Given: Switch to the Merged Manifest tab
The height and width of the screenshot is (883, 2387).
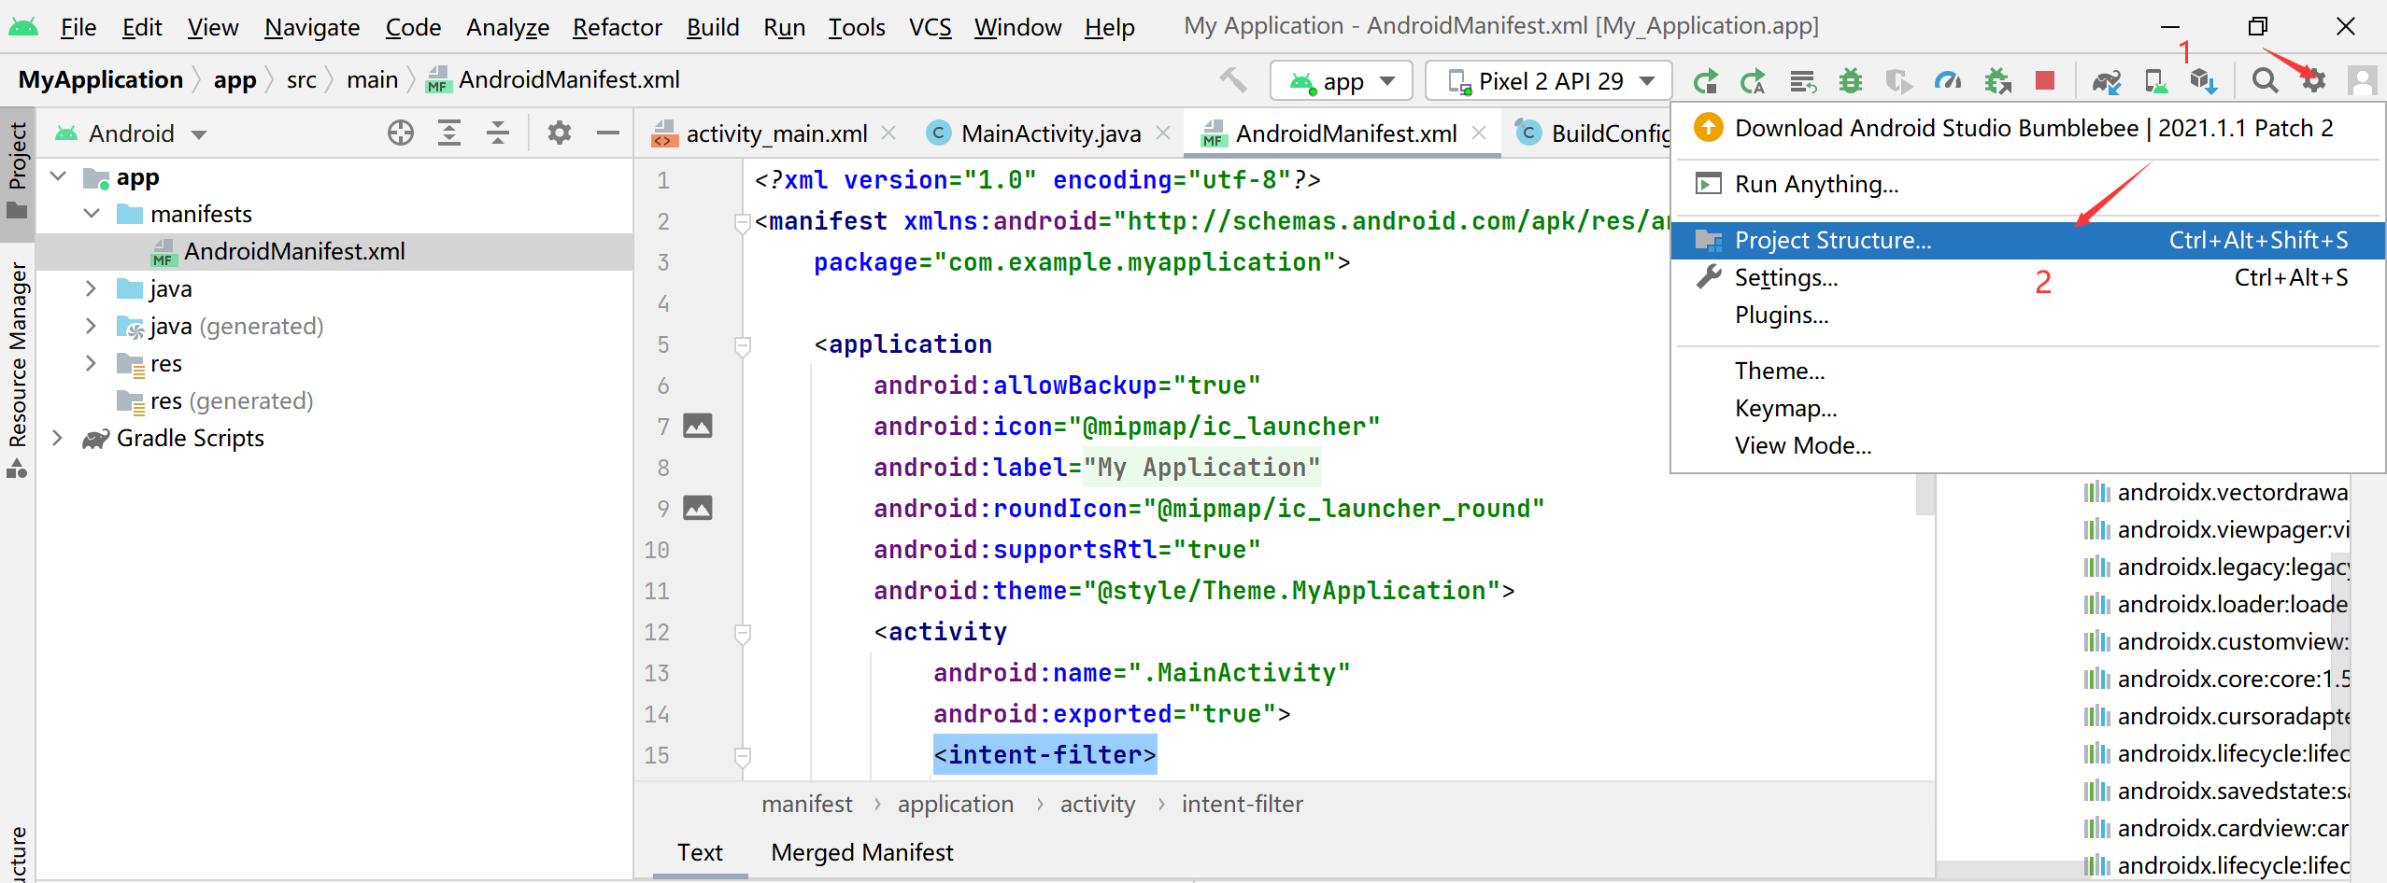Looking at the screenshot, I should click(861, 852).
